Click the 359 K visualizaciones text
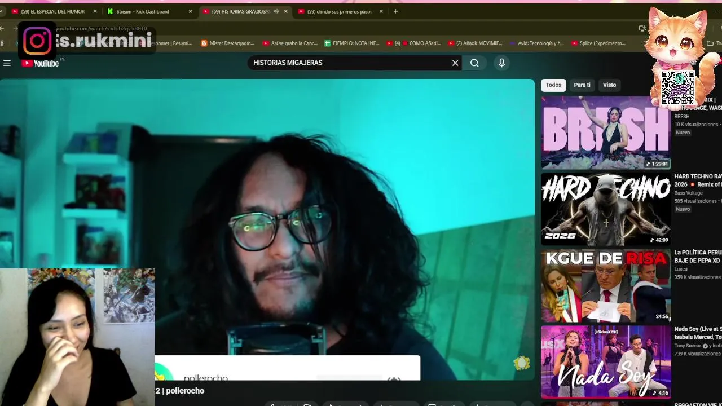Image resolution: width=722 pixels, height=406 pixels. pos(697,277)
